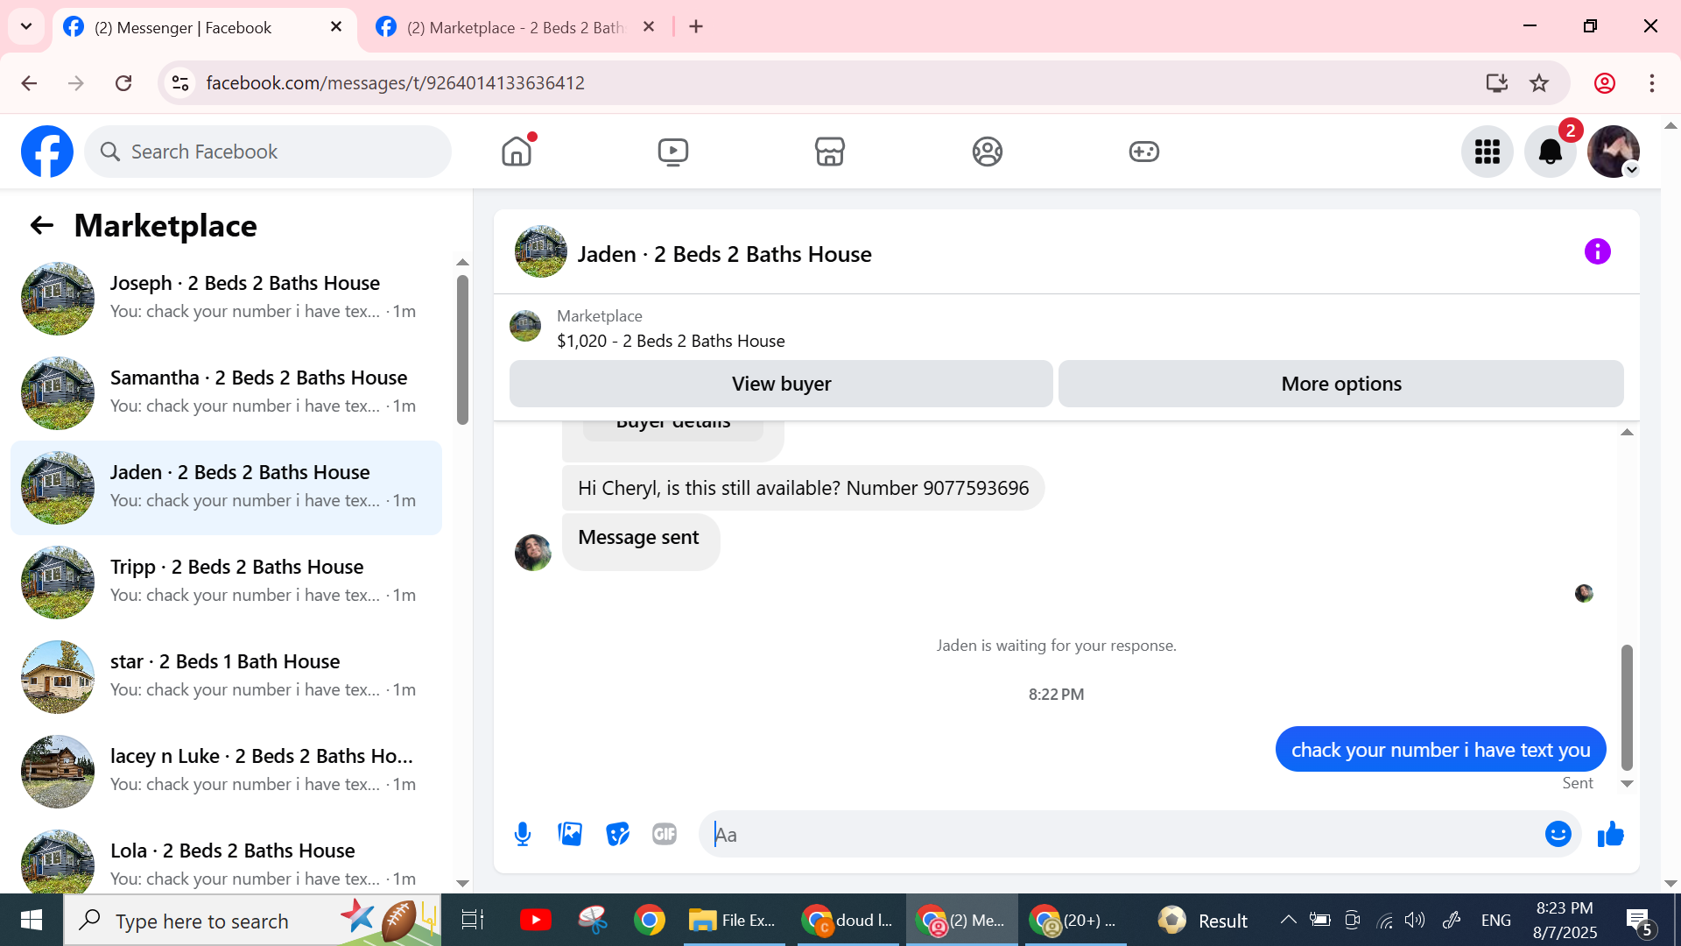View site information icon in address bar
The height and width of the screenshot is (946, 1681).
click(180, 83)
